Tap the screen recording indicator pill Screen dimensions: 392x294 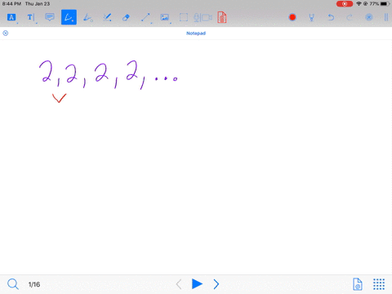(x=345, y=4)
